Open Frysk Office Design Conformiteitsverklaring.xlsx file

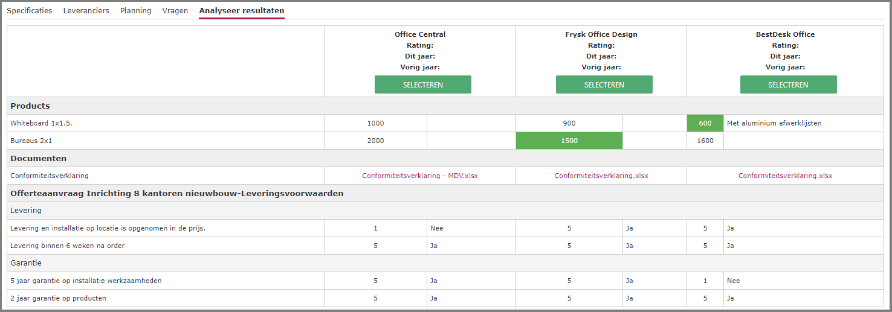coord(601,176)
